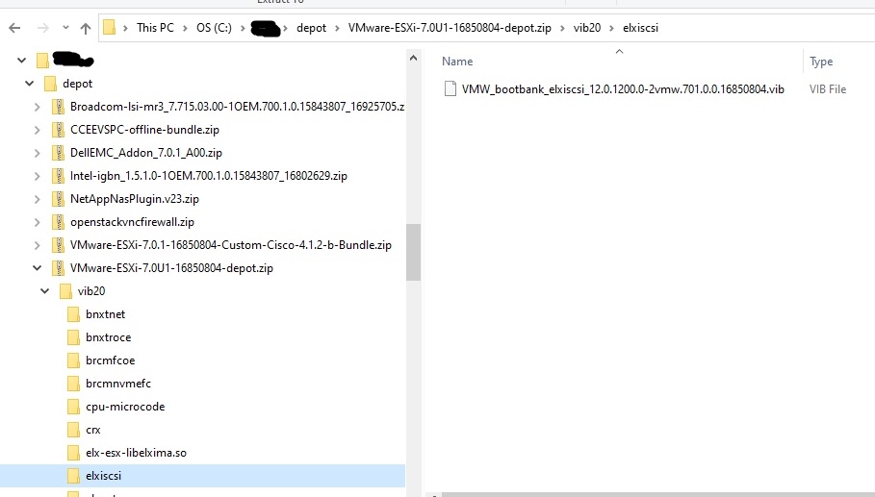The width and height of the screenshot is (875, 497).
Task: Click the folder icon in address bar
Action: coord(110,27)
